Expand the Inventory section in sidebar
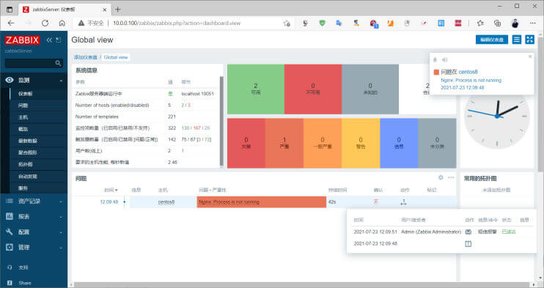The image size is (544, 288). tap(34, 201)
